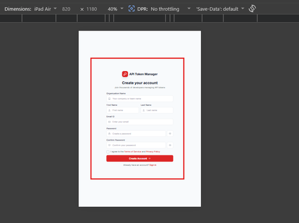
Task: Click the Sign in link
Action: point(153,165)
